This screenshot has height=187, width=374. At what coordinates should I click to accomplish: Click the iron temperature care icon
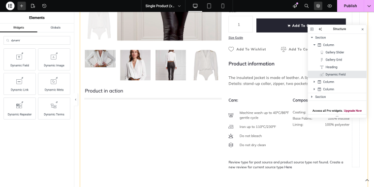231,126
